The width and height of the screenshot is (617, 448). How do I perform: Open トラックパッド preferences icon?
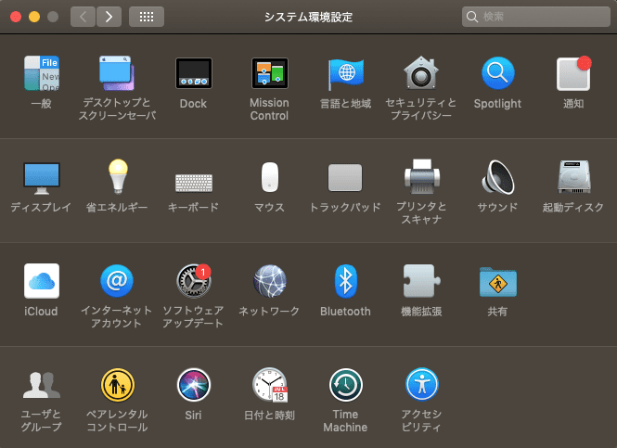click(x=345, y=178)
